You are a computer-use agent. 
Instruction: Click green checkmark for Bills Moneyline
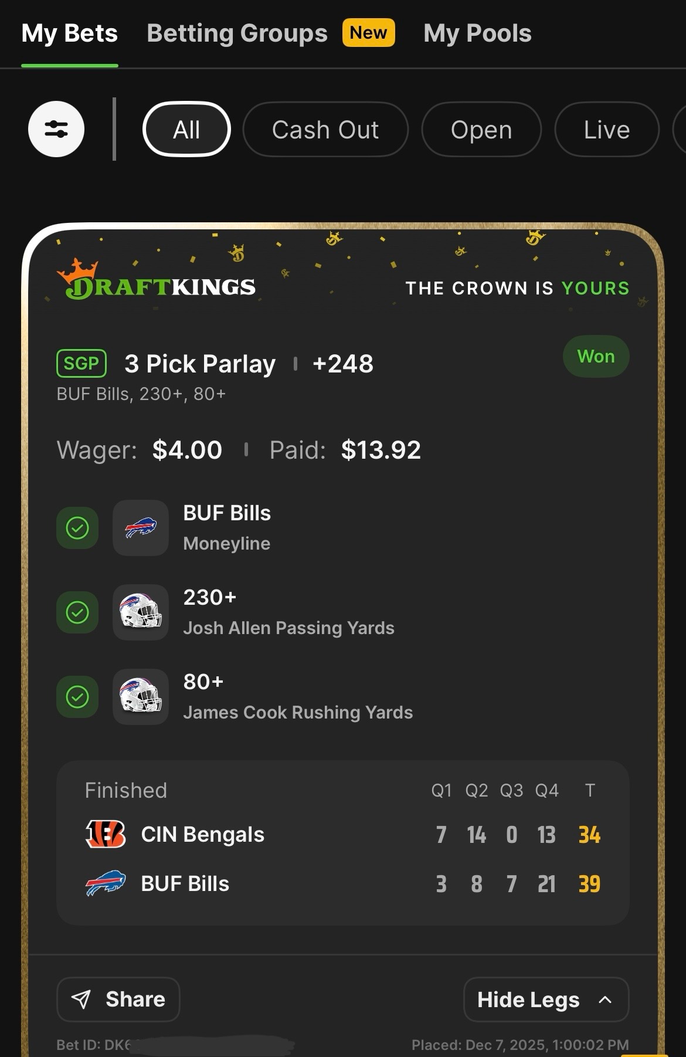coord(77,528)
